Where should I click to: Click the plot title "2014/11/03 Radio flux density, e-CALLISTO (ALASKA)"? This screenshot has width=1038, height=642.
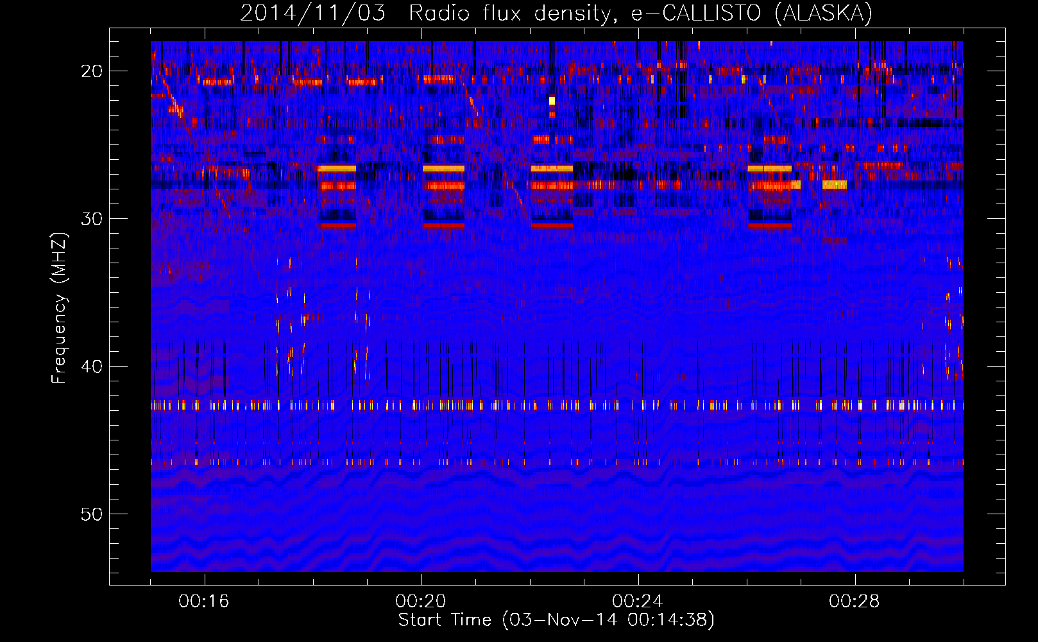556,13
